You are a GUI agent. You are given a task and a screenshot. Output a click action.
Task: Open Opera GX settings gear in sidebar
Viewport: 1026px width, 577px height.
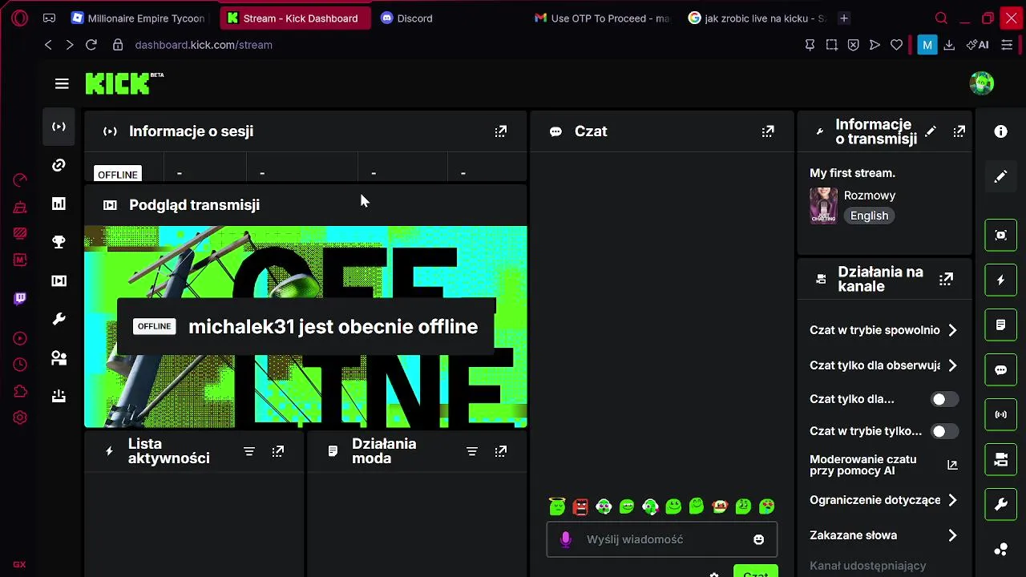(20, 418)
